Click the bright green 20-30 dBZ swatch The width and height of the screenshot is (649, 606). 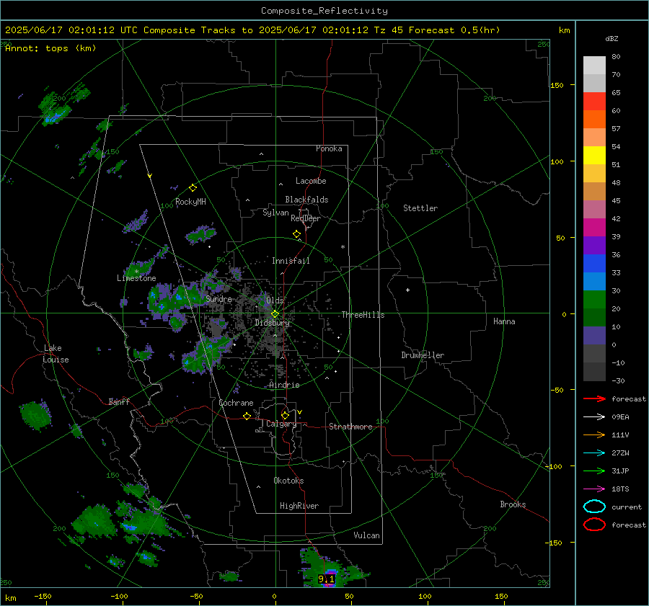click(x=594, y=300)
